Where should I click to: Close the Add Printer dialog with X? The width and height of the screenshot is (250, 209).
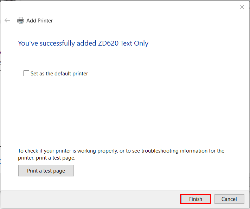(x=242, y=7)
